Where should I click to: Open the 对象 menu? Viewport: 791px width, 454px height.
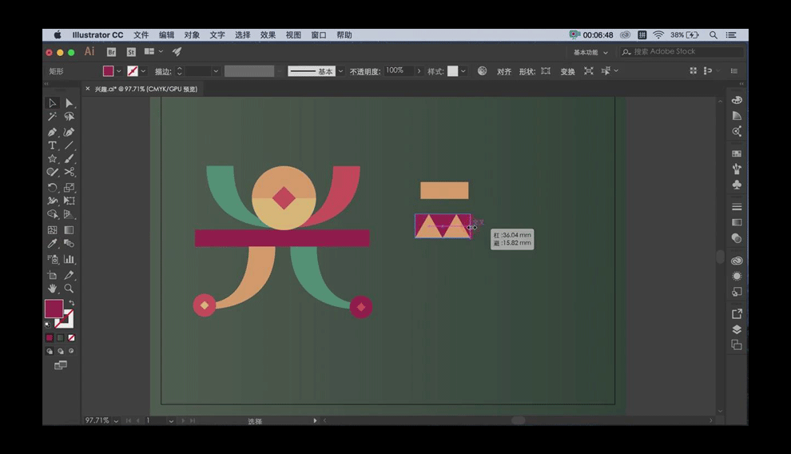[192, 35]
